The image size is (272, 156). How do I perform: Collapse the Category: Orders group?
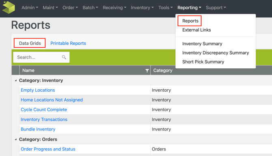(16, 139)
